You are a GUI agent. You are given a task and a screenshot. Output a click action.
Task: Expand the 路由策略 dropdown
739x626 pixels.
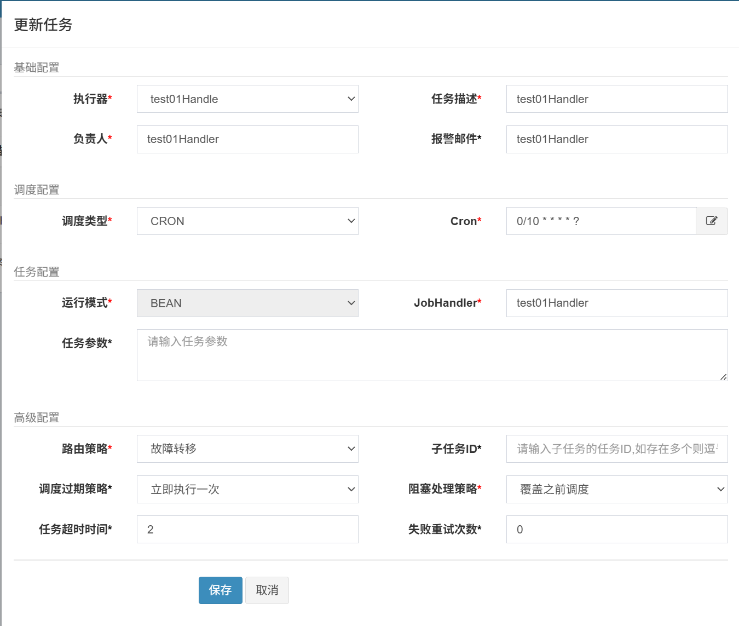pyautogui.click(x=247, y=449)
